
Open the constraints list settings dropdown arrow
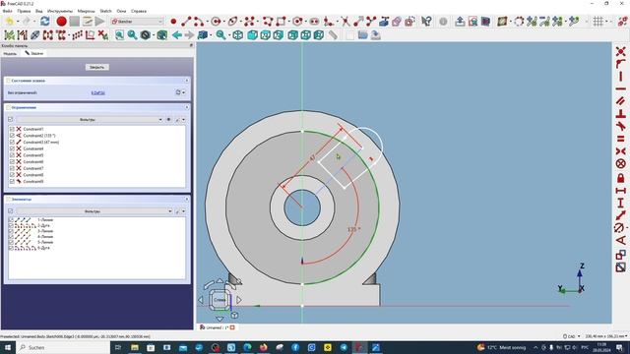pyautogui.click(x=184, y=120)
